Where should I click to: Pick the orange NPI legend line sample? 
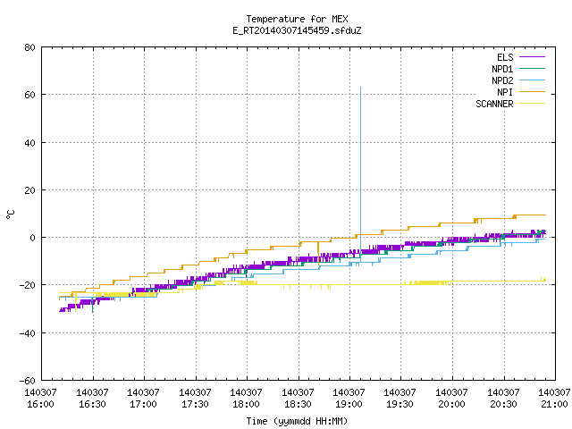click(x=532, y=92)
